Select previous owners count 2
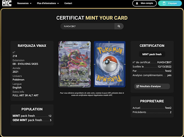184x137 pixels. pyautogui.click(x=171, y=112)
